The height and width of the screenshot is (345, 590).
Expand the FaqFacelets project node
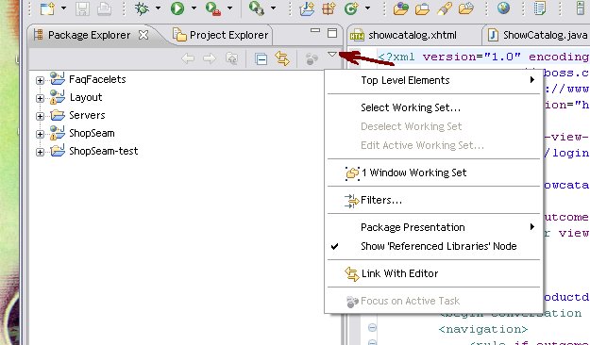pos(40,80)
